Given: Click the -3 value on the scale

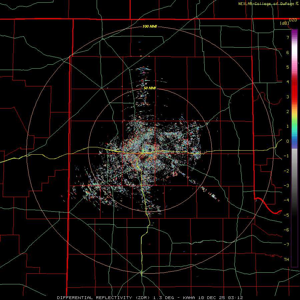Looking at the screenshot, I should tap(286, 186).
